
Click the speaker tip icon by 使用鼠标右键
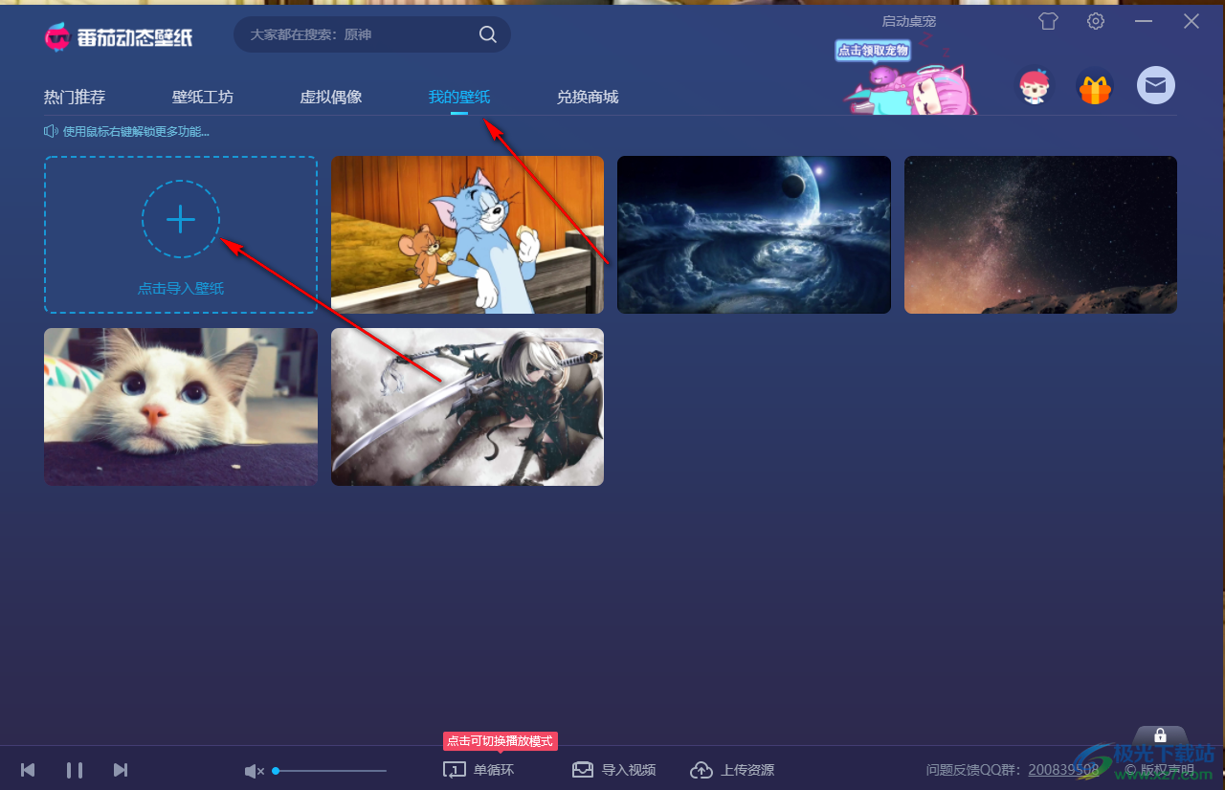(52, 131)
